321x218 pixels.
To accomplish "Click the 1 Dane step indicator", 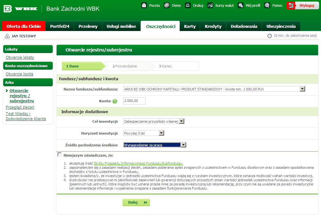I will click(x=83, y=66).
